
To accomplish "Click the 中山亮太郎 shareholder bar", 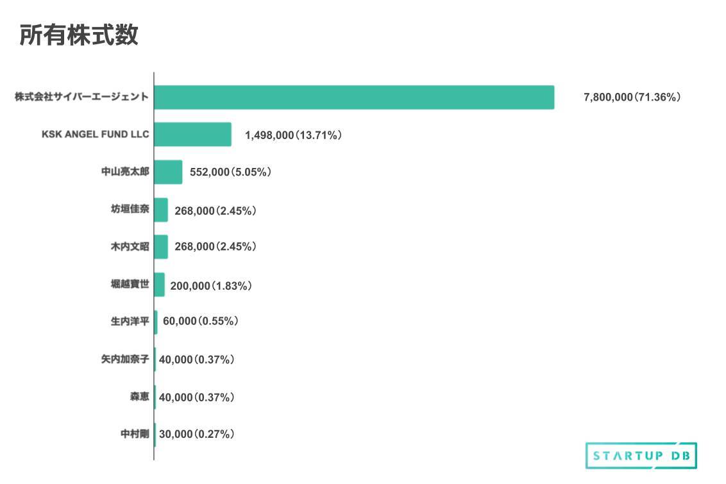I will [168, 172].
